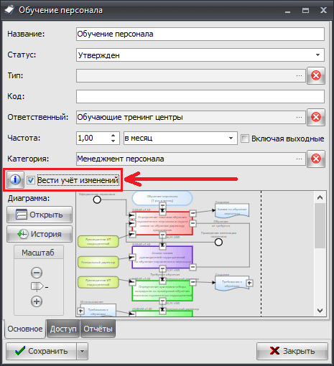334x366 pixels.
Task: Expand the Статус dropdown showing Утвержден
Action: (x=317, y=55)
